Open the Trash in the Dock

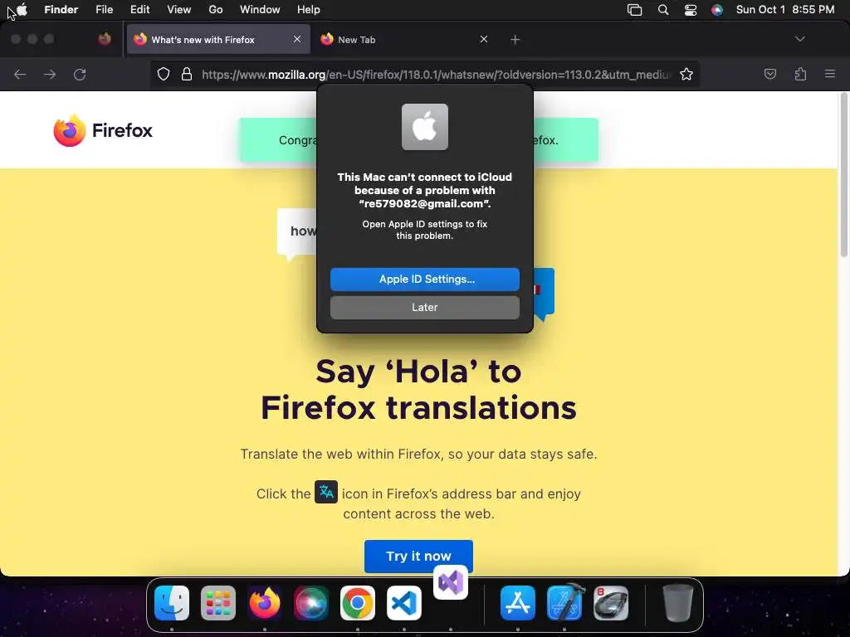pyautogui.click(x=677, y=603)
